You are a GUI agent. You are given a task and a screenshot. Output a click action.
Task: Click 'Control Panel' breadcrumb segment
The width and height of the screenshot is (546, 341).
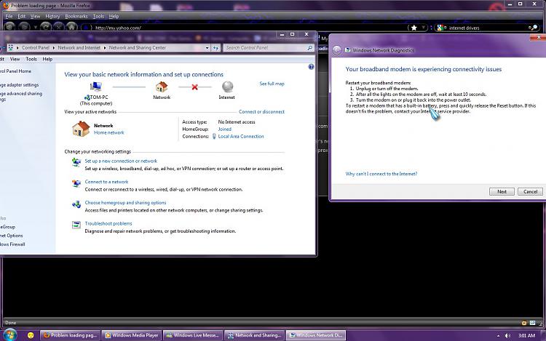click(x=36, y=47)
